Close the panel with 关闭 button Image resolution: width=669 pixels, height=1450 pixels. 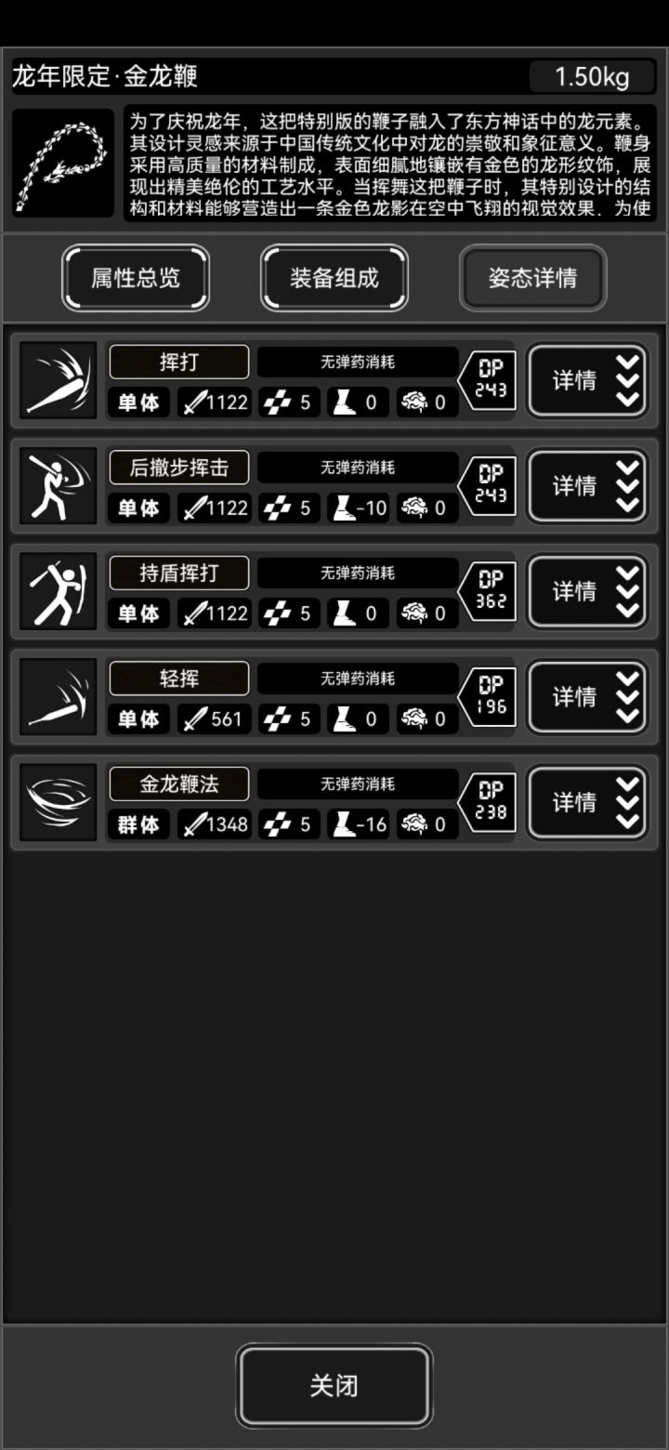(334, 1386)
